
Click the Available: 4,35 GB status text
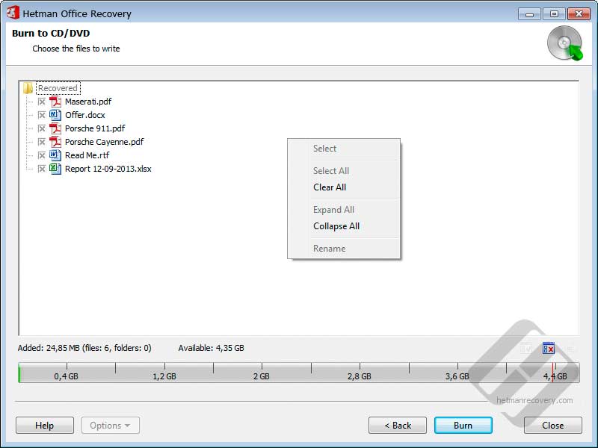pyautogui.click(x=212, y=348)
